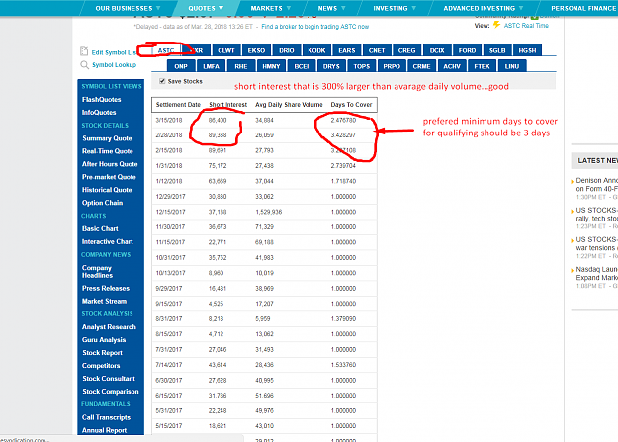Open Guru Analysis page
The height and width of the screenshot is (442, 618).
[104, 340]
